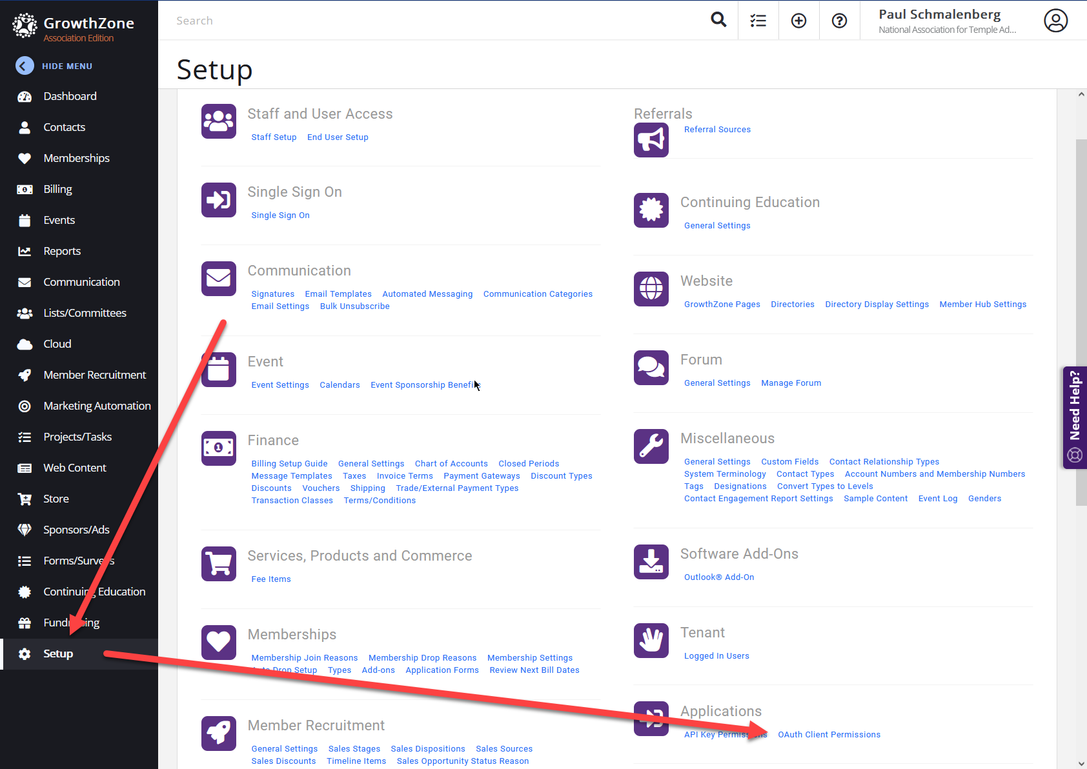Click the Staff and User Access icon
Image resolution: width=1087 pixels, height=769 pixels.
pyautogui.click(x=218, y=121)
